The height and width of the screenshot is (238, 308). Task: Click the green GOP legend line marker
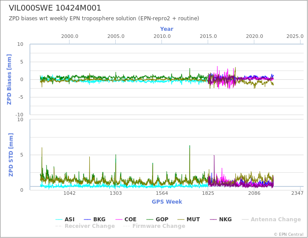(x=150, y=219)
